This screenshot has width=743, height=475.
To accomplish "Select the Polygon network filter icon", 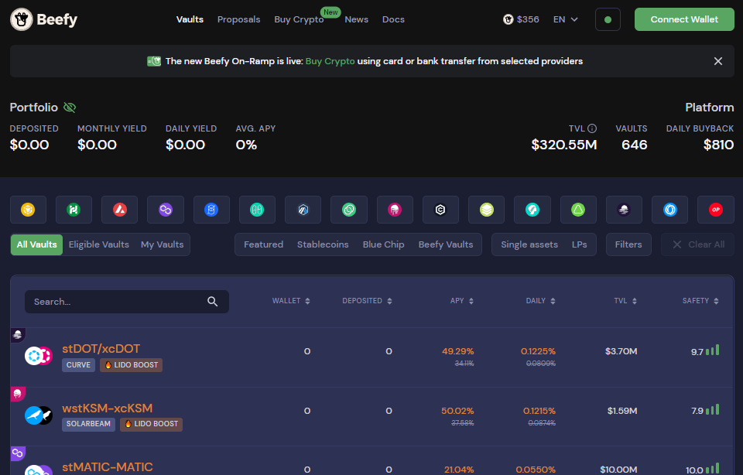I will pyautogui.click(x=166, y=209).
